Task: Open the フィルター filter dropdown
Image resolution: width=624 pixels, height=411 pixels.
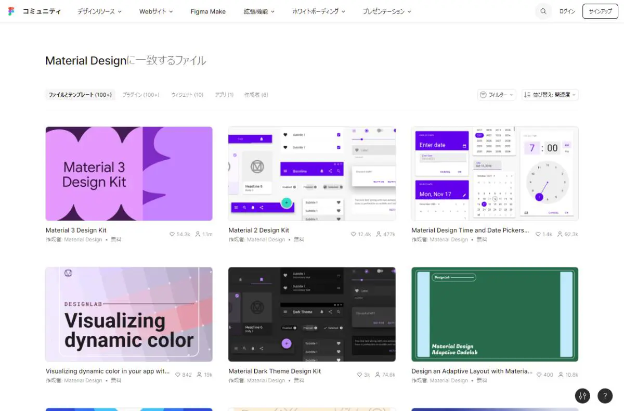Action: 497,95
